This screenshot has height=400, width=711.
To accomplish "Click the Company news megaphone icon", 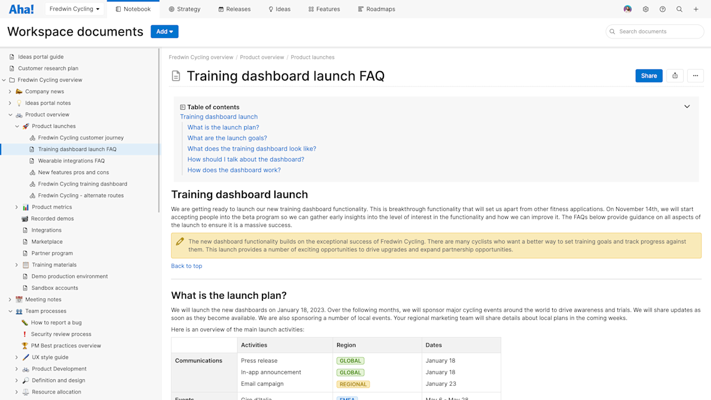I will point(19,91).
